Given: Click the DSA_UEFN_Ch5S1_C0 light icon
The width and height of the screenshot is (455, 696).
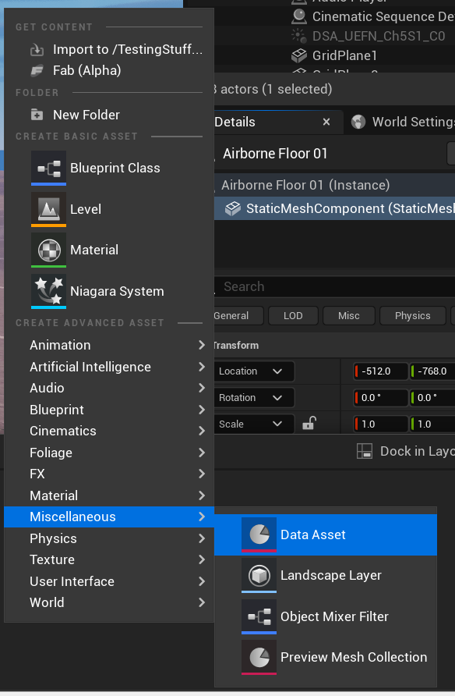Looking at the screenshot, I should click(299, 36).
